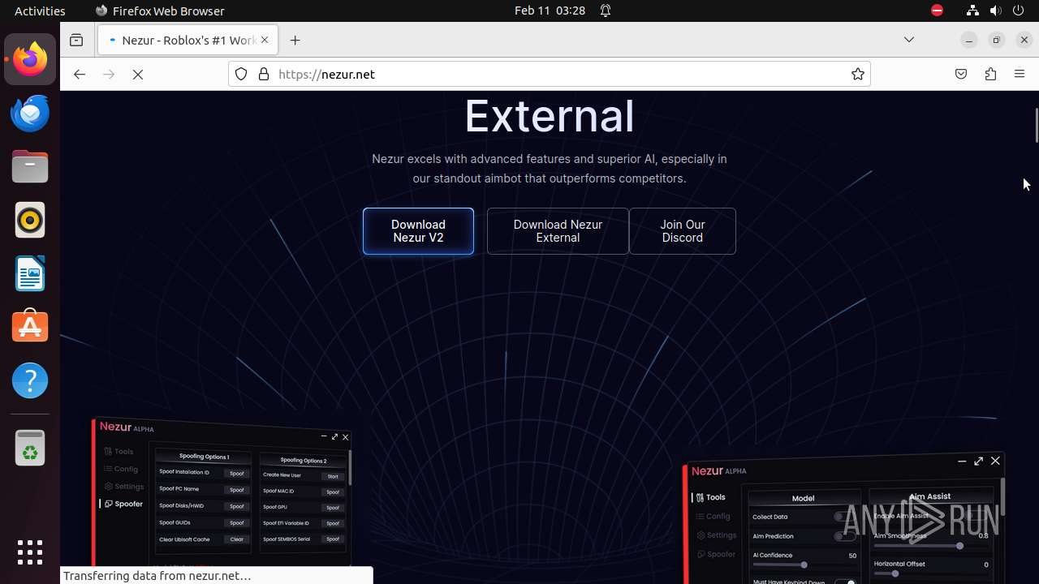The image size is (1039, 584).
Task: Open the Activities overview
Action: click(40, 11)
